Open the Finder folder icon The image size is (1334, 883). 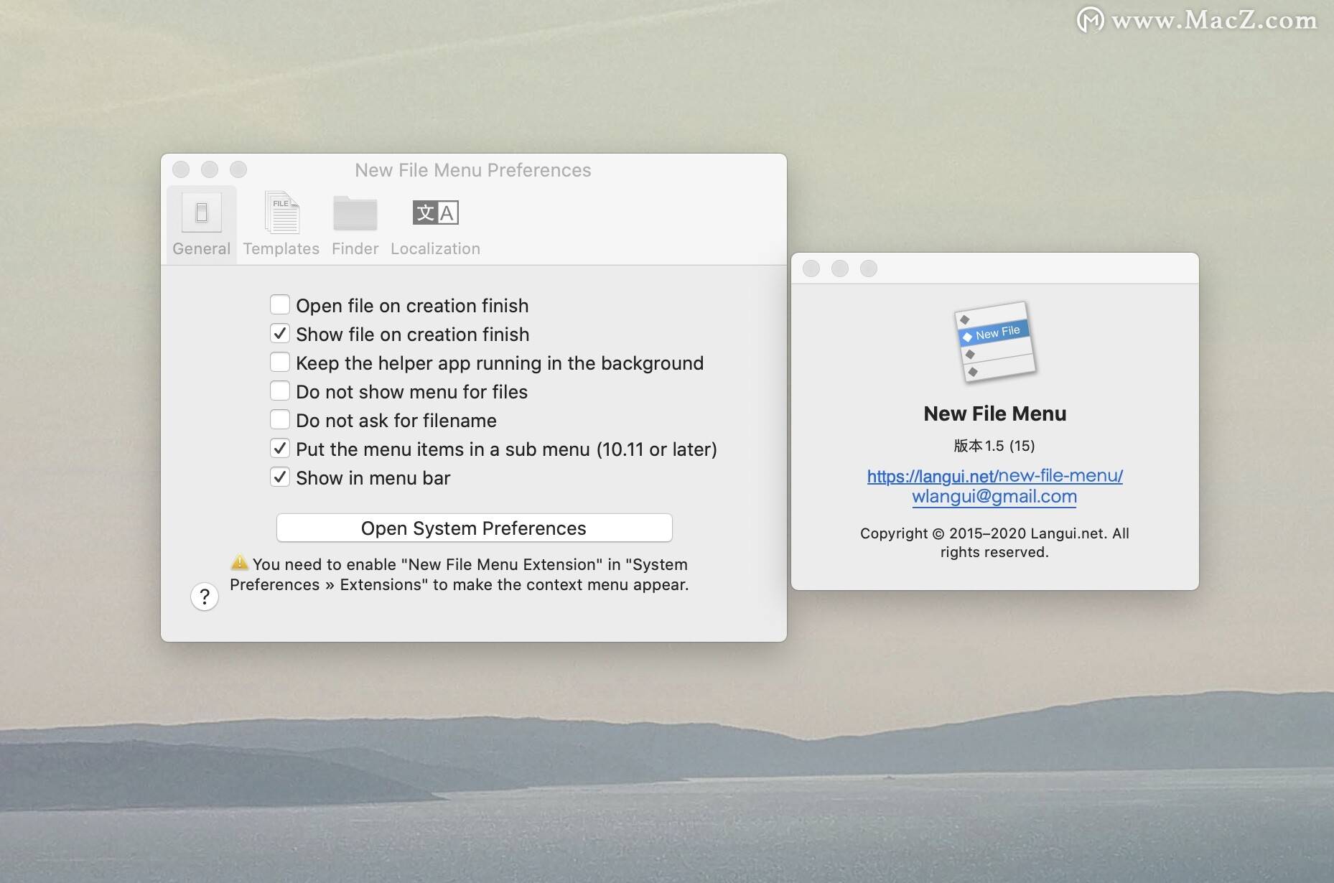[x=355, y=213]
